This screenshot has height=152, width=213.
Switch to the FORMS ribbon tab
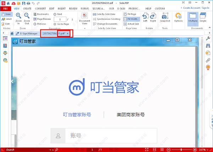tap(85, 9)
